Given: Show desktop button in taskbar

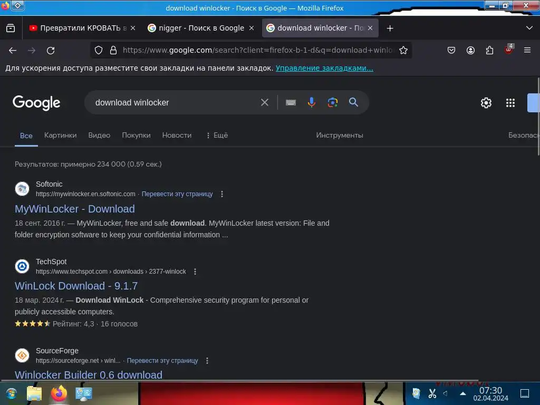Looking at the screenshot, I should point(525,393).
